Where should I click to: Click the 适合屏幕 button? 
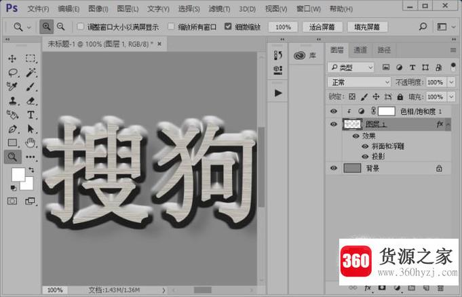tap(322, 27)
